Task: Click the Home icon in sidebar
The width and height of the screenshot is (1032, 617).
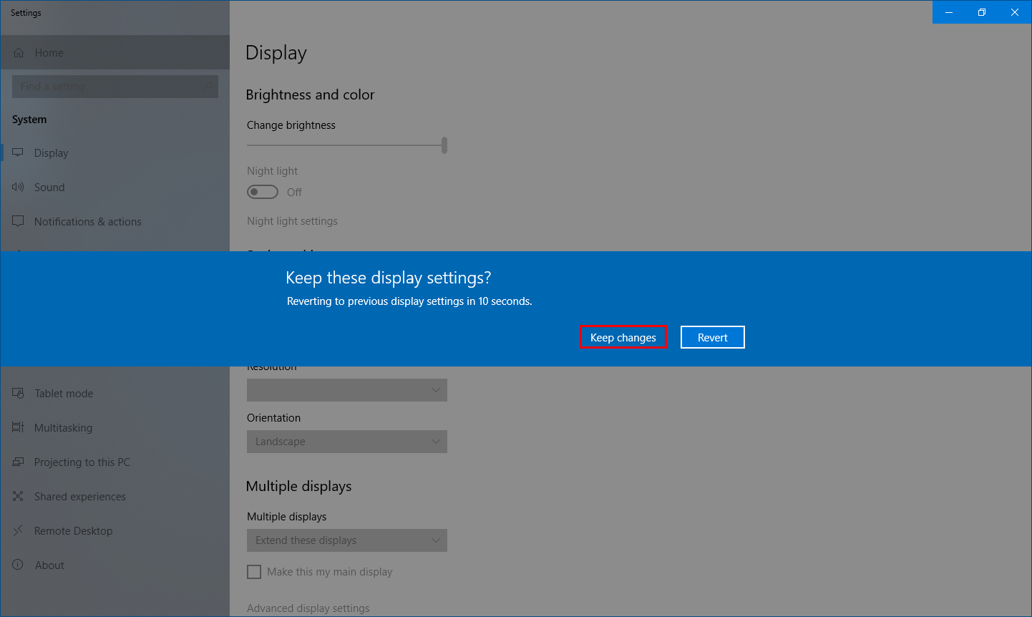Action: click(x=19, y=53)
